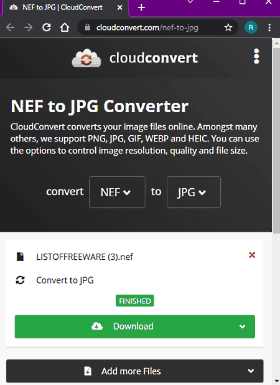Click the cloudconvert cloud logo
Viewport: 280px width, 385px height.
tap(86, 58)
